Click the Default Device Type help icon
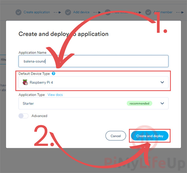Screen dimensions: 187x173 coord(54,74)
